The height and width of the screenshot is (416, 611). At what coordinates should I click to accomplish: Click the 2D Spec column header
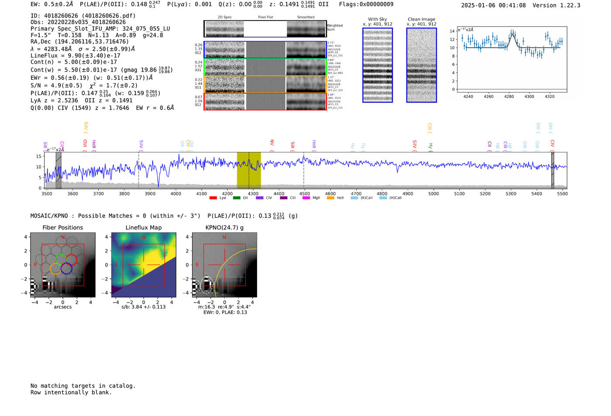(225, 17)
